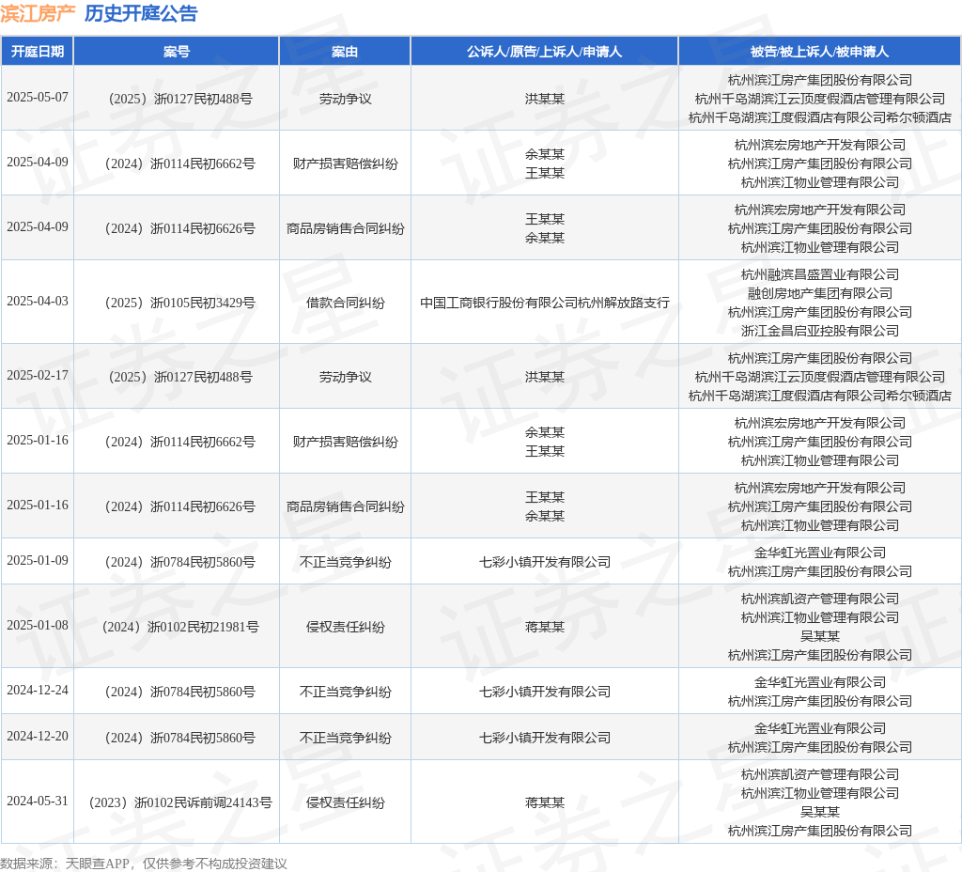The image size is (962, 872).
Task: Click defendant 融创房地产集团有限公司
Action: (x=819, y=293)
